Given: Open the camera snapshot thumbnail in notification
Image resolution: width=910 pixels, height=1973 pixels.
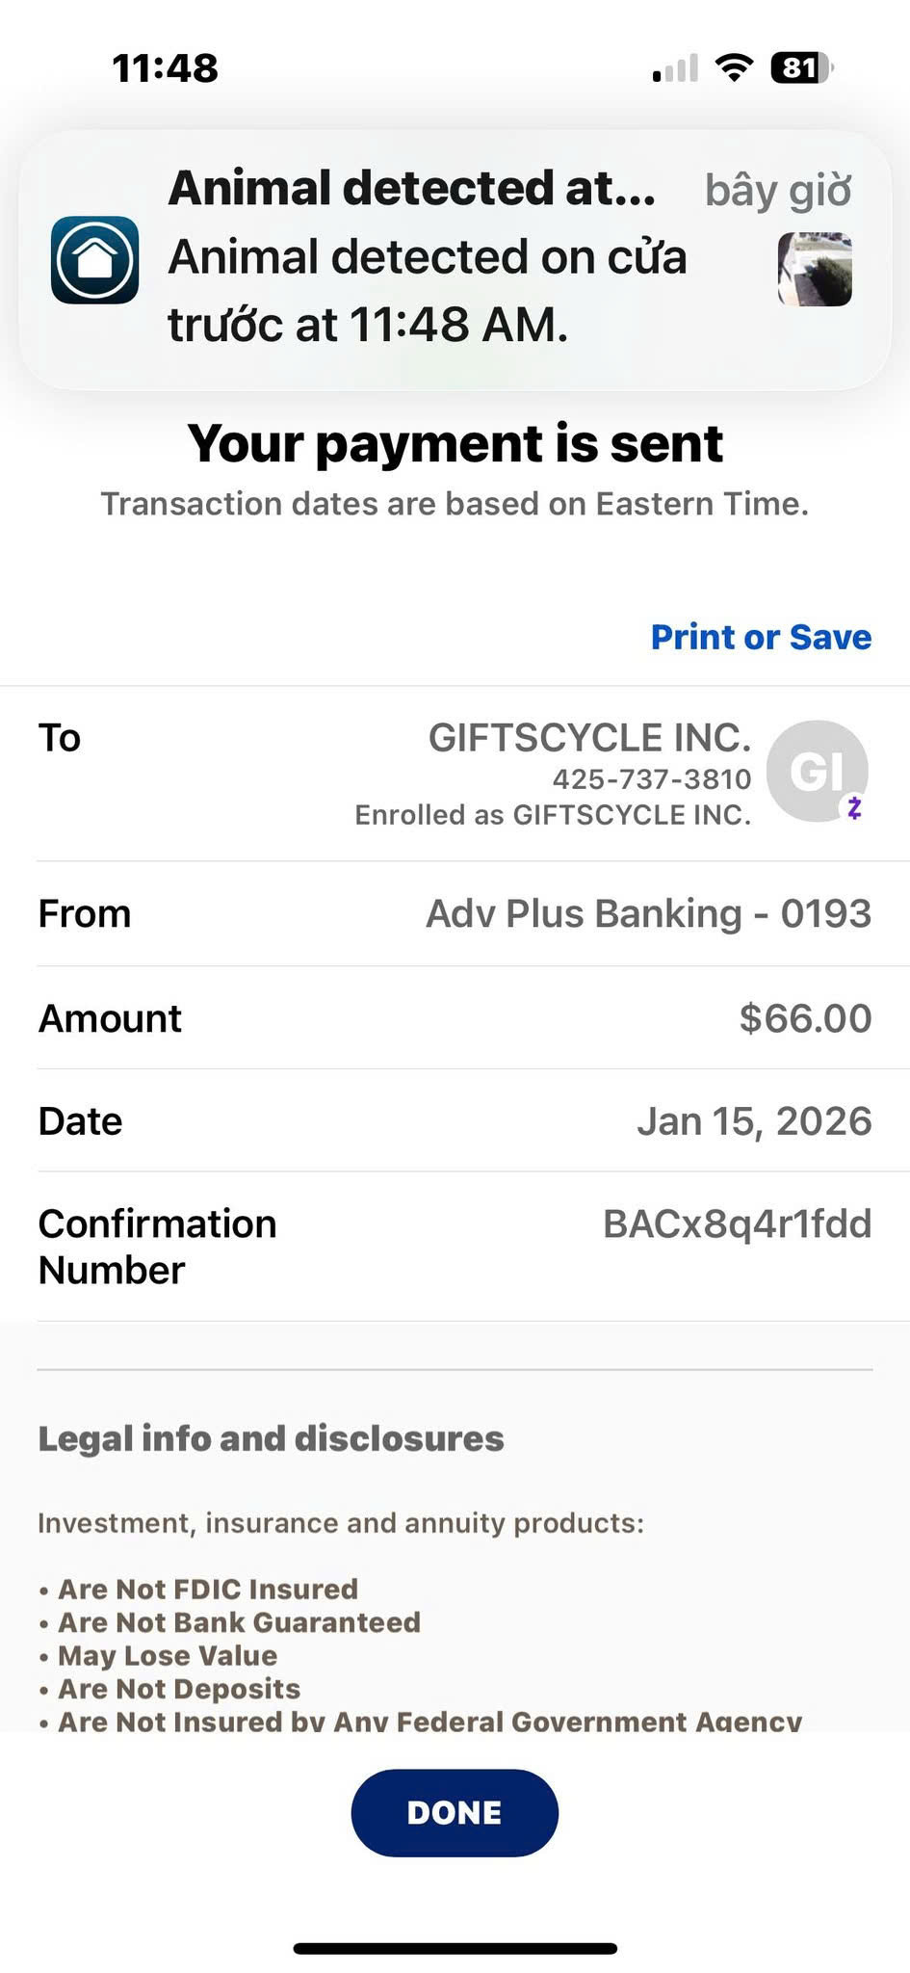Looking at the screenshot, I should 815,270.
